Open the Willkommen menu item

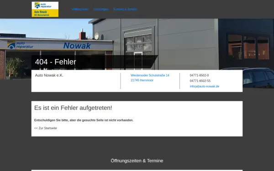80,9
